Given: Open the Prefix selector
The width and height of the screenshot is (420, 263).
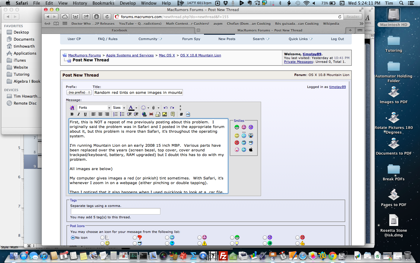Looking at the screenshot, I should pyautogui.click(x=79, y=92).
